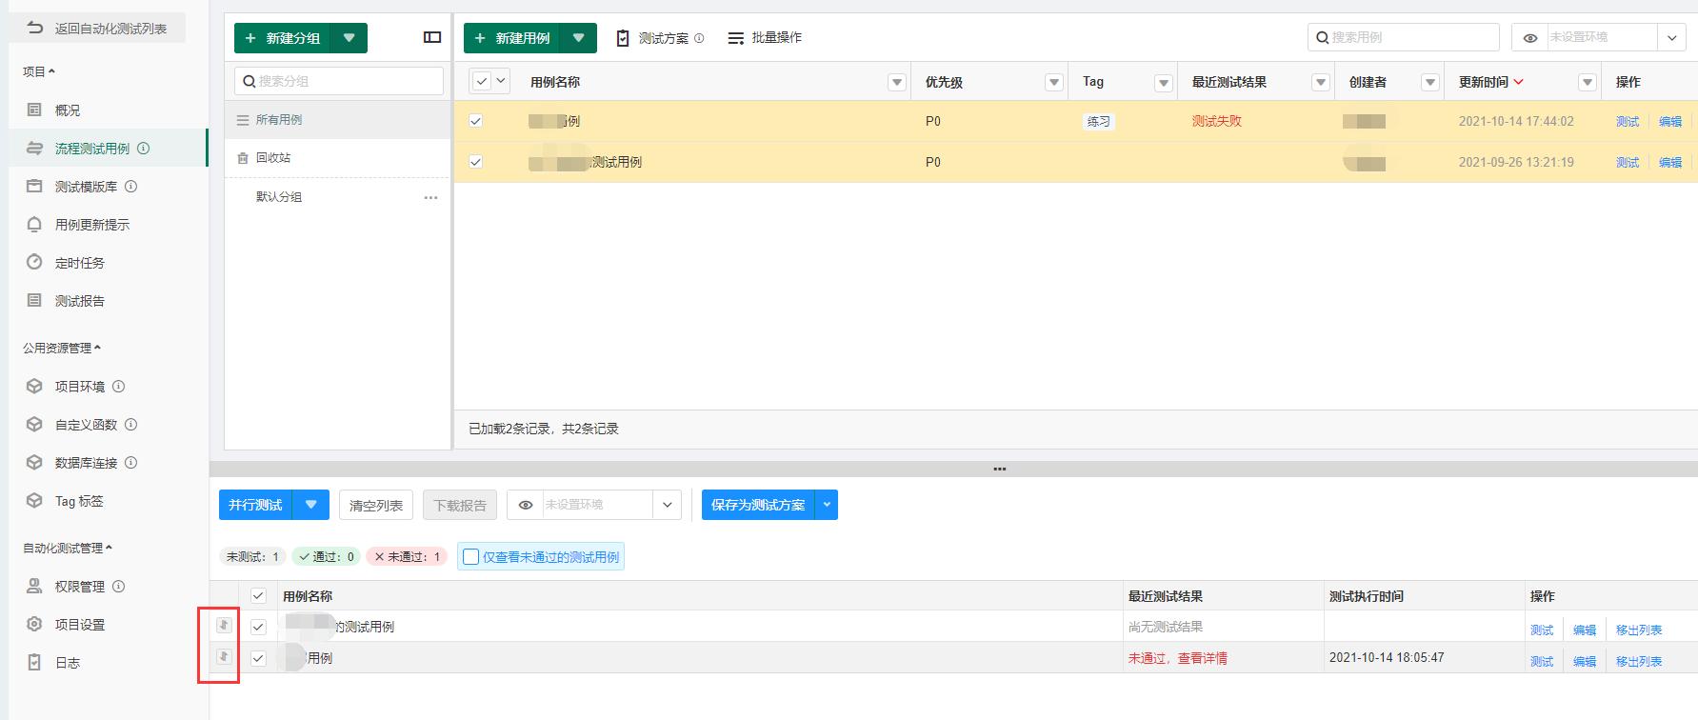Expand the 新建分组 dropdown arrow
Viewport: 1698px width, 720px height.
coord(349,38)
